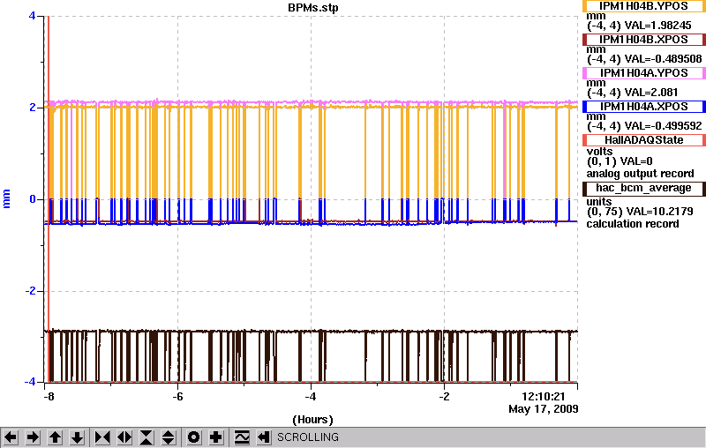This screenshot has height=448, width=706.
Task: Pan the graph down with the down arrow
Action: pos(78,437)
